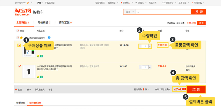
Task: Click 移入收藏夹 in the bottom bar
Action: 40,89
